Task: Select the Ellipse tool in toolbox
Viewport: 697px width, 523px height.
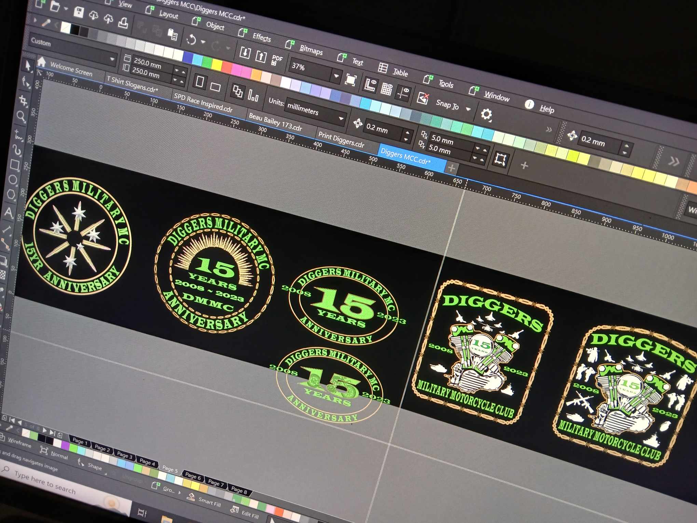Action: 13,179
